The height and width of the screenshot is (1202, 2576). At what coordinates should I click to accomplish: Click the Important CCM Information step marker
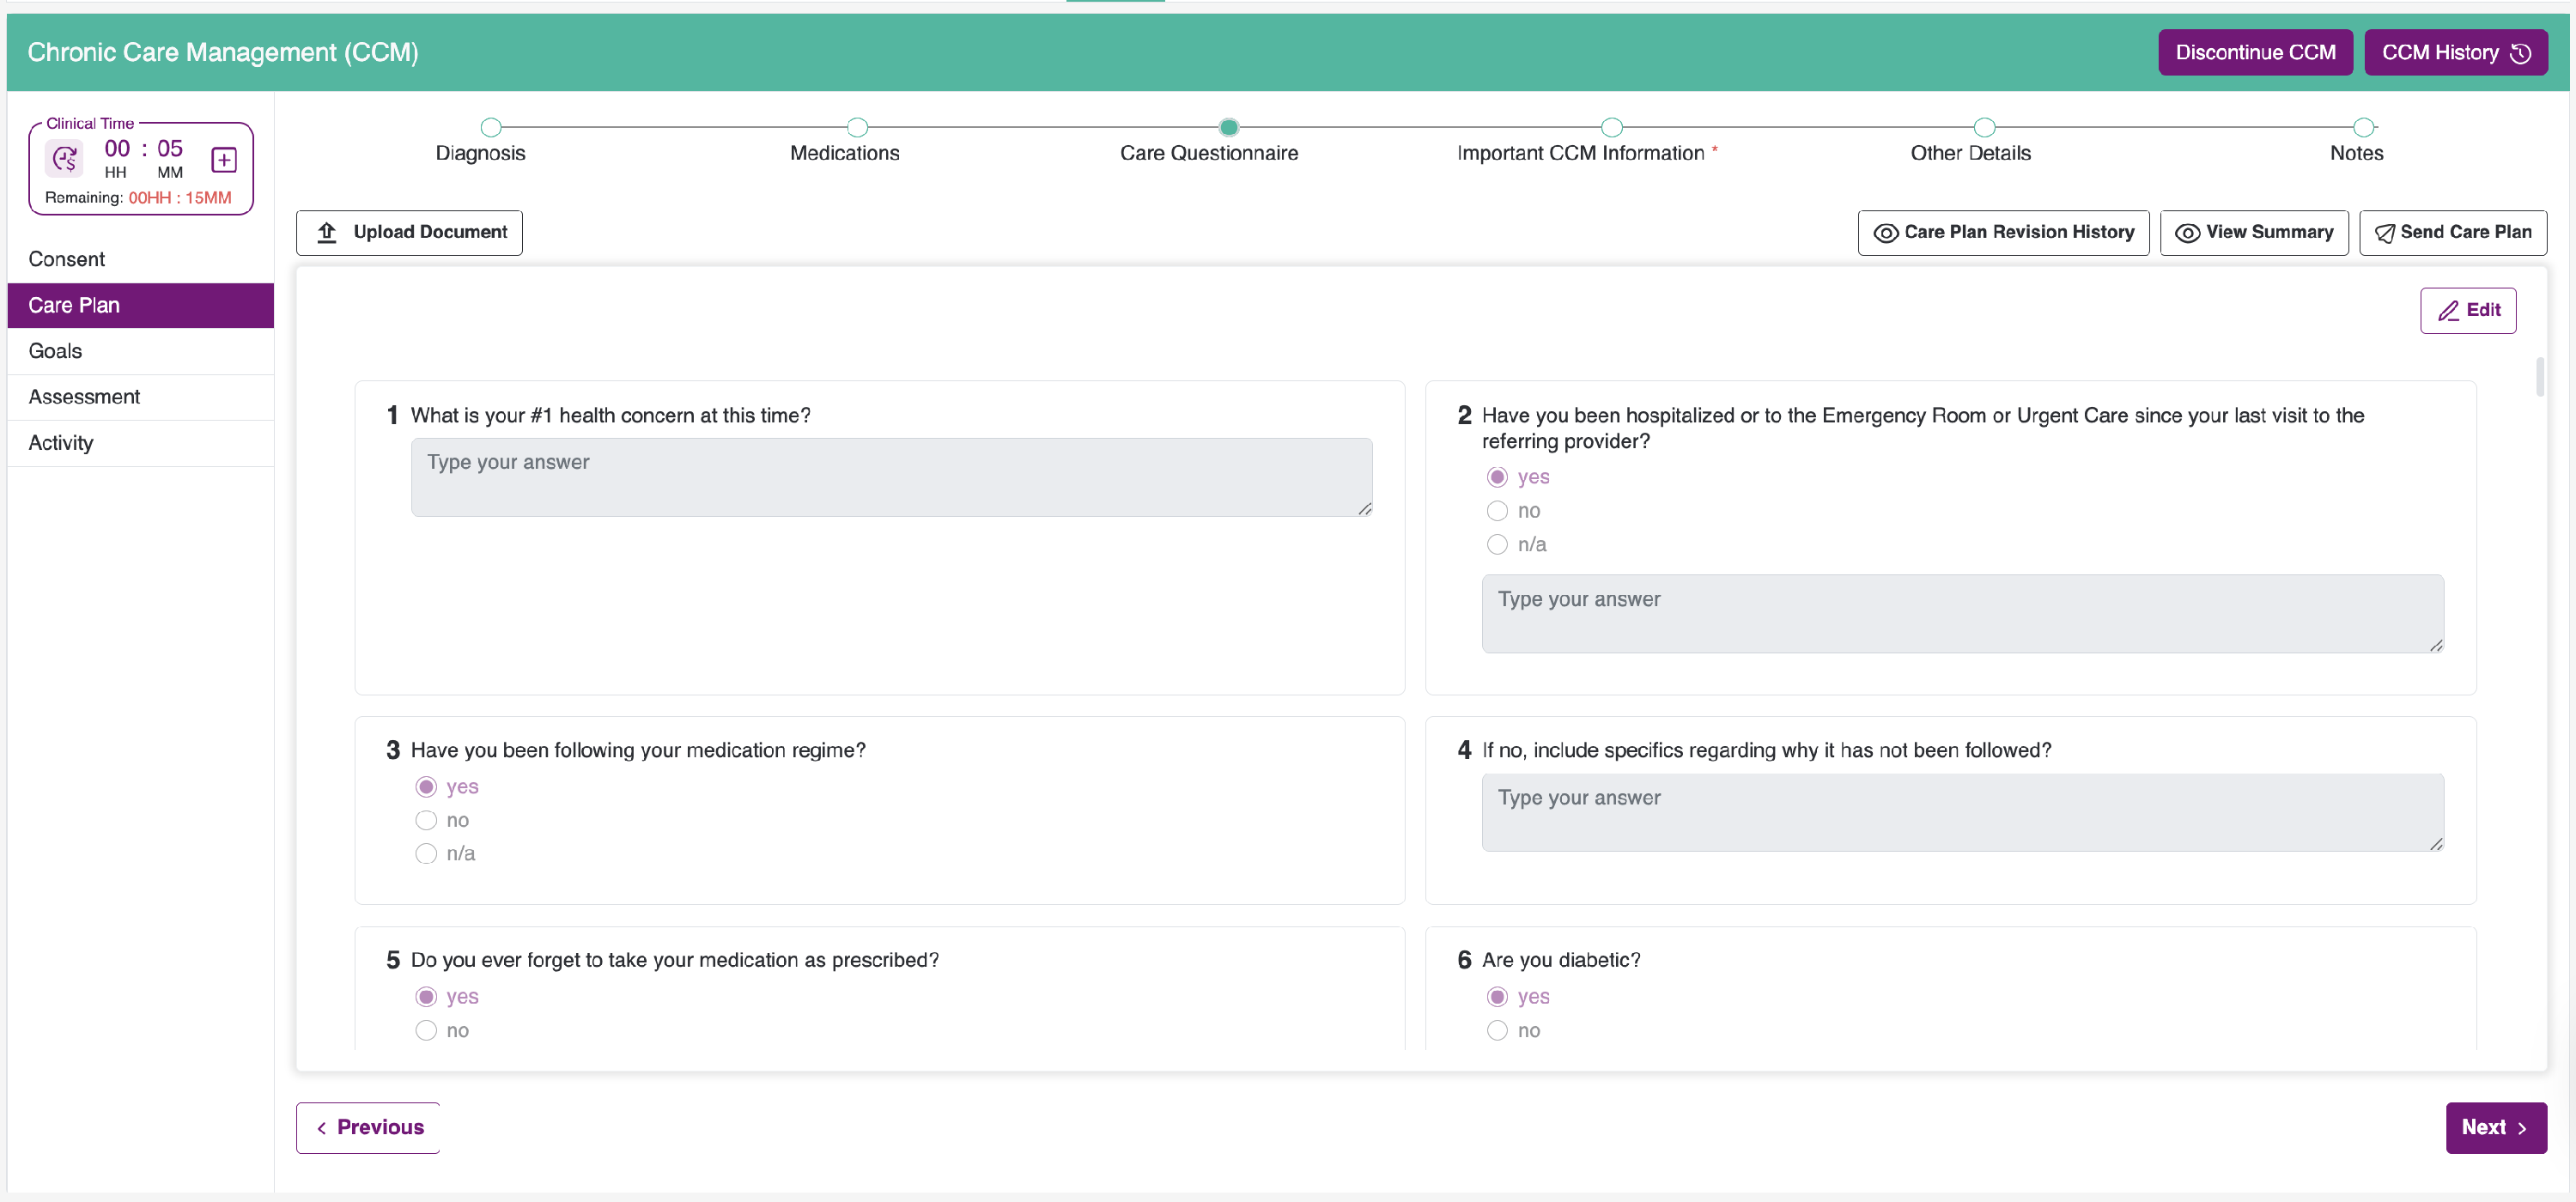point(1611,128)
